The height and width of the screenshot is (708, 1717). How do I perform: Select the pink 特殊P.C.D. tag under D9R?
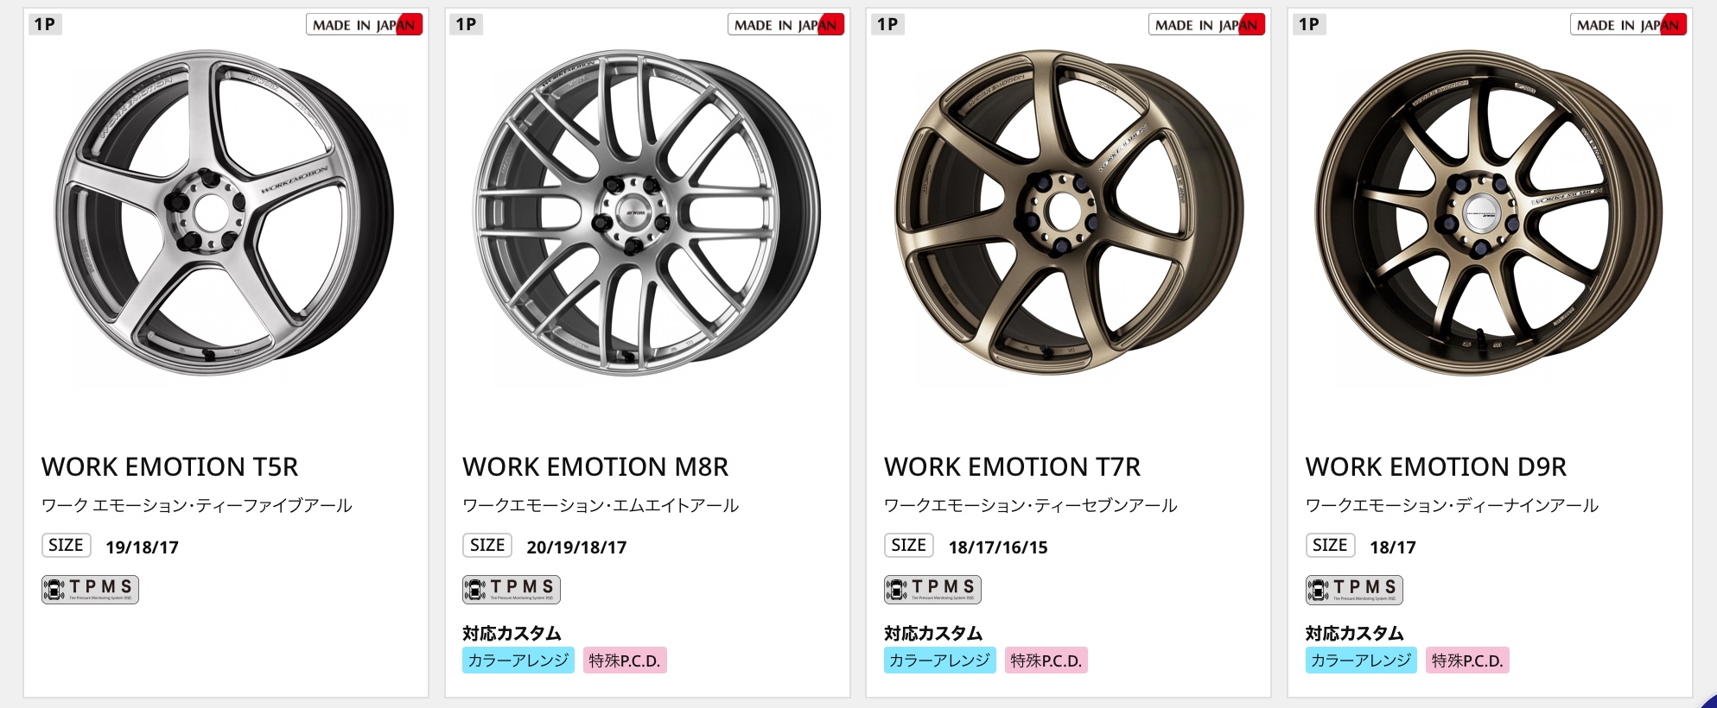(x=1467, y=661)
